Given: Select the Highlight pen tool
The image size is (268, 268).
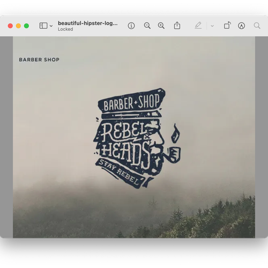Looking at the screenshot, I should click(198, 26).
